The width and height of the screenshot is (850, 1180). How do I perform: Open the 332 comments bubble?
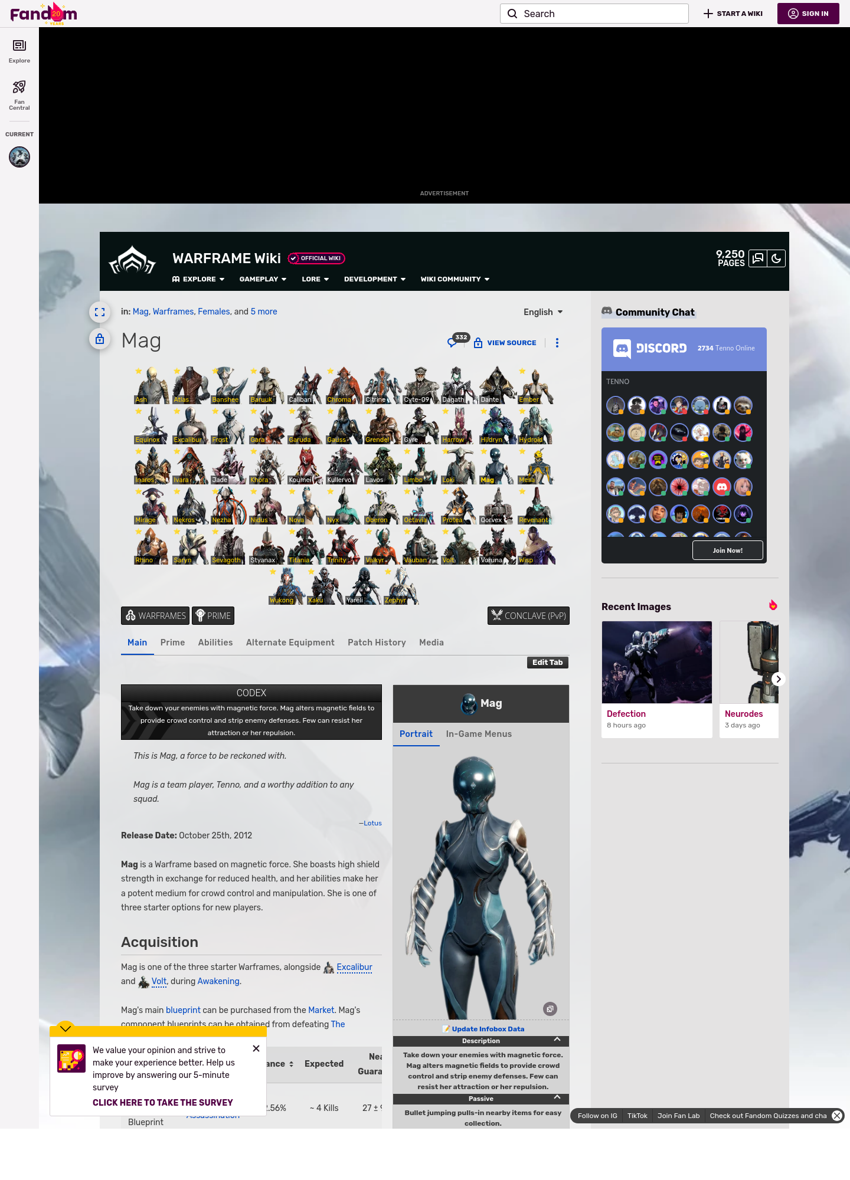pyautogui.click(x=457, y=341)
